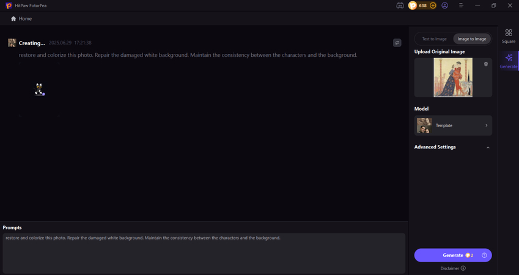
Task: Click the Disclaimer info icon
Action: 463,268
